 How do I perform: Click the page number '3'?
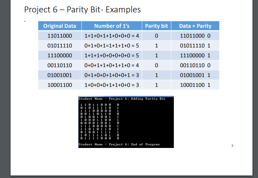[x=232, y=146]
